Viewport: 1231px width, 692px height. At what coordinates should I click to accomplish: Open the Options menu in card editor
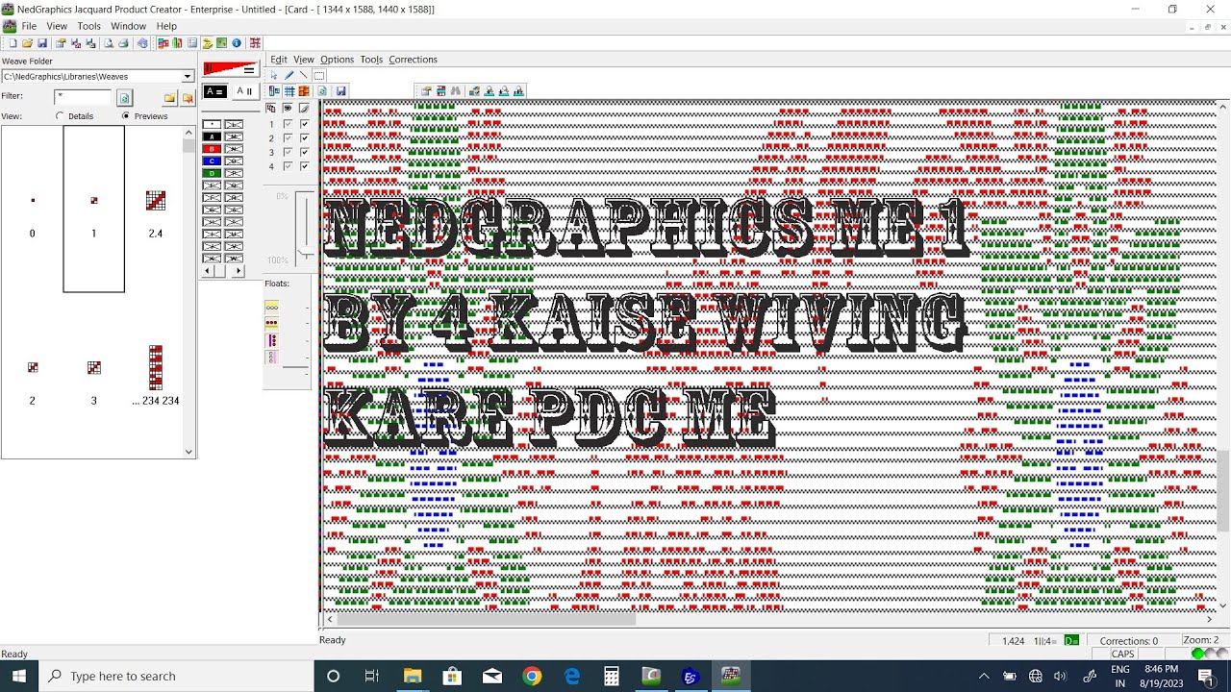point(337,60)
